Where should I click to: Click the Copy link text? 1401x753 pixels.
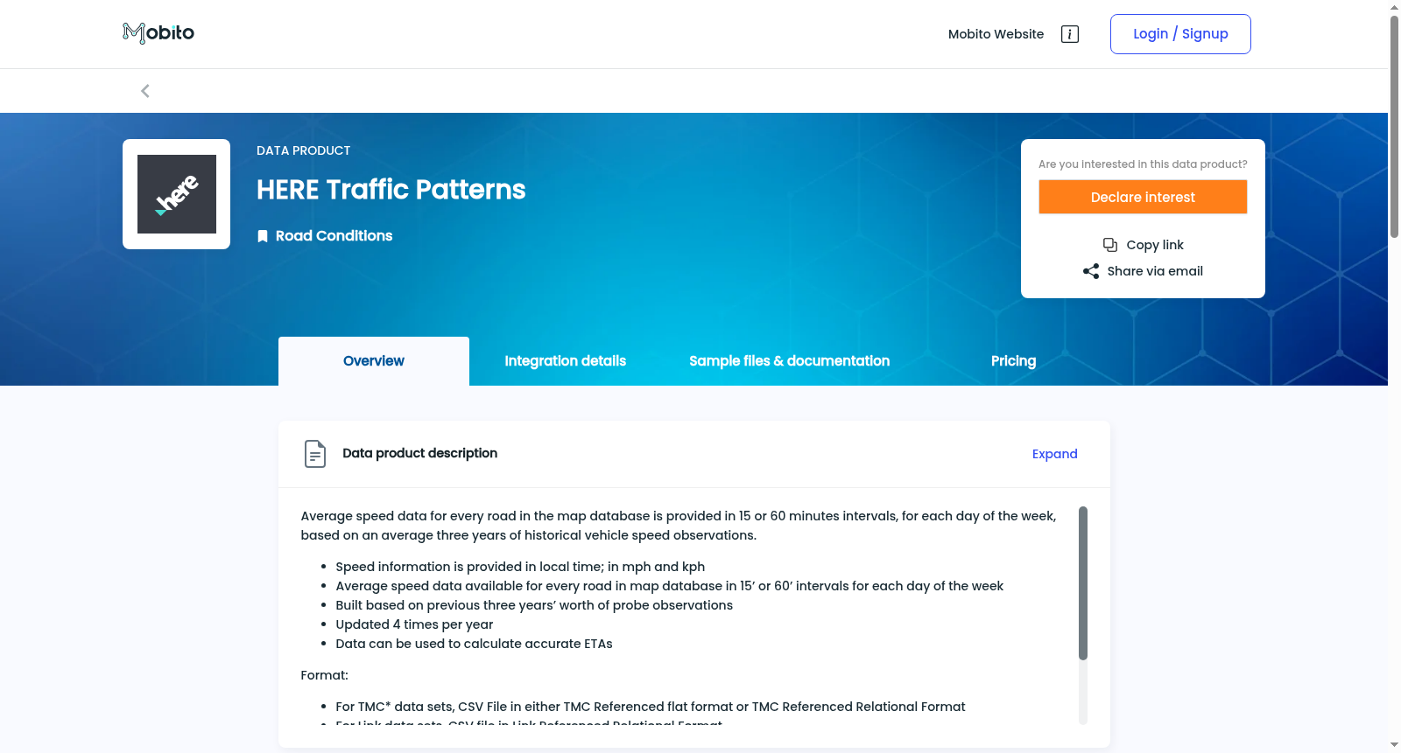coord(1155,245)
